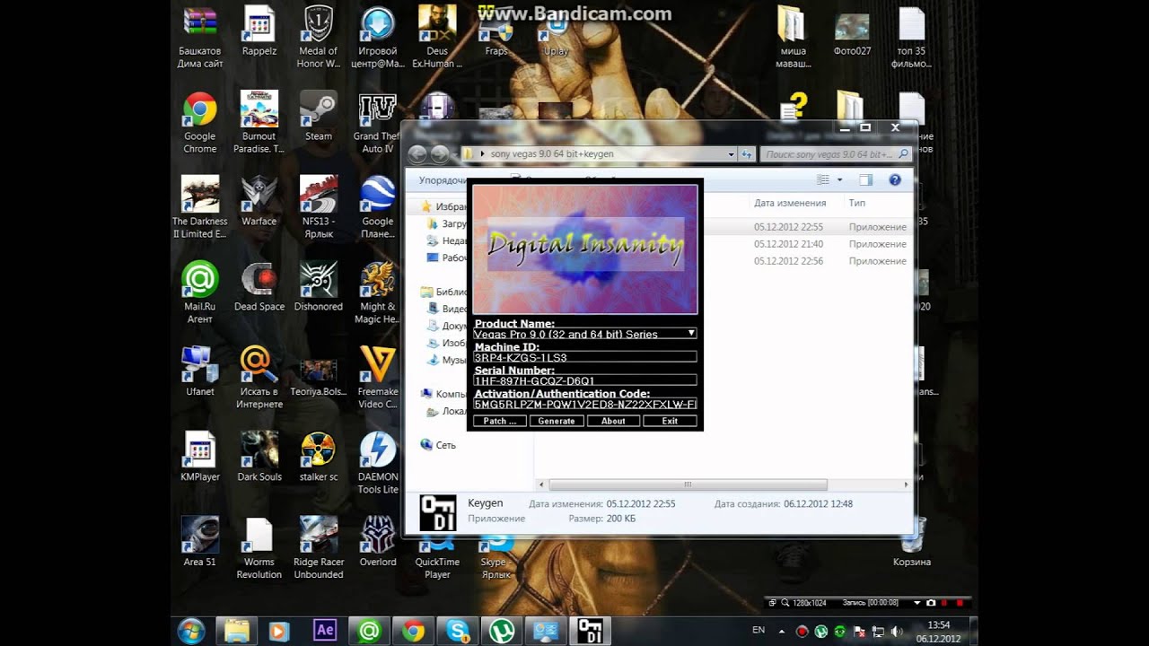Click the EN language indicator
1149x646 pixels.
pyautogui.click(x=759, y=631)
